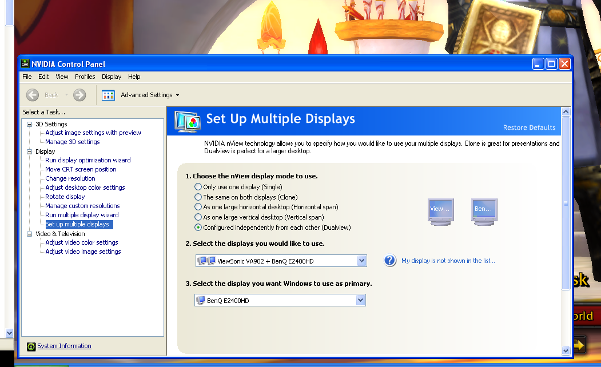Image resolution: width=601 pixels, height=367 pixels.
Task: Collapse the 3D Settings tree node
Action: pos(30,124)
